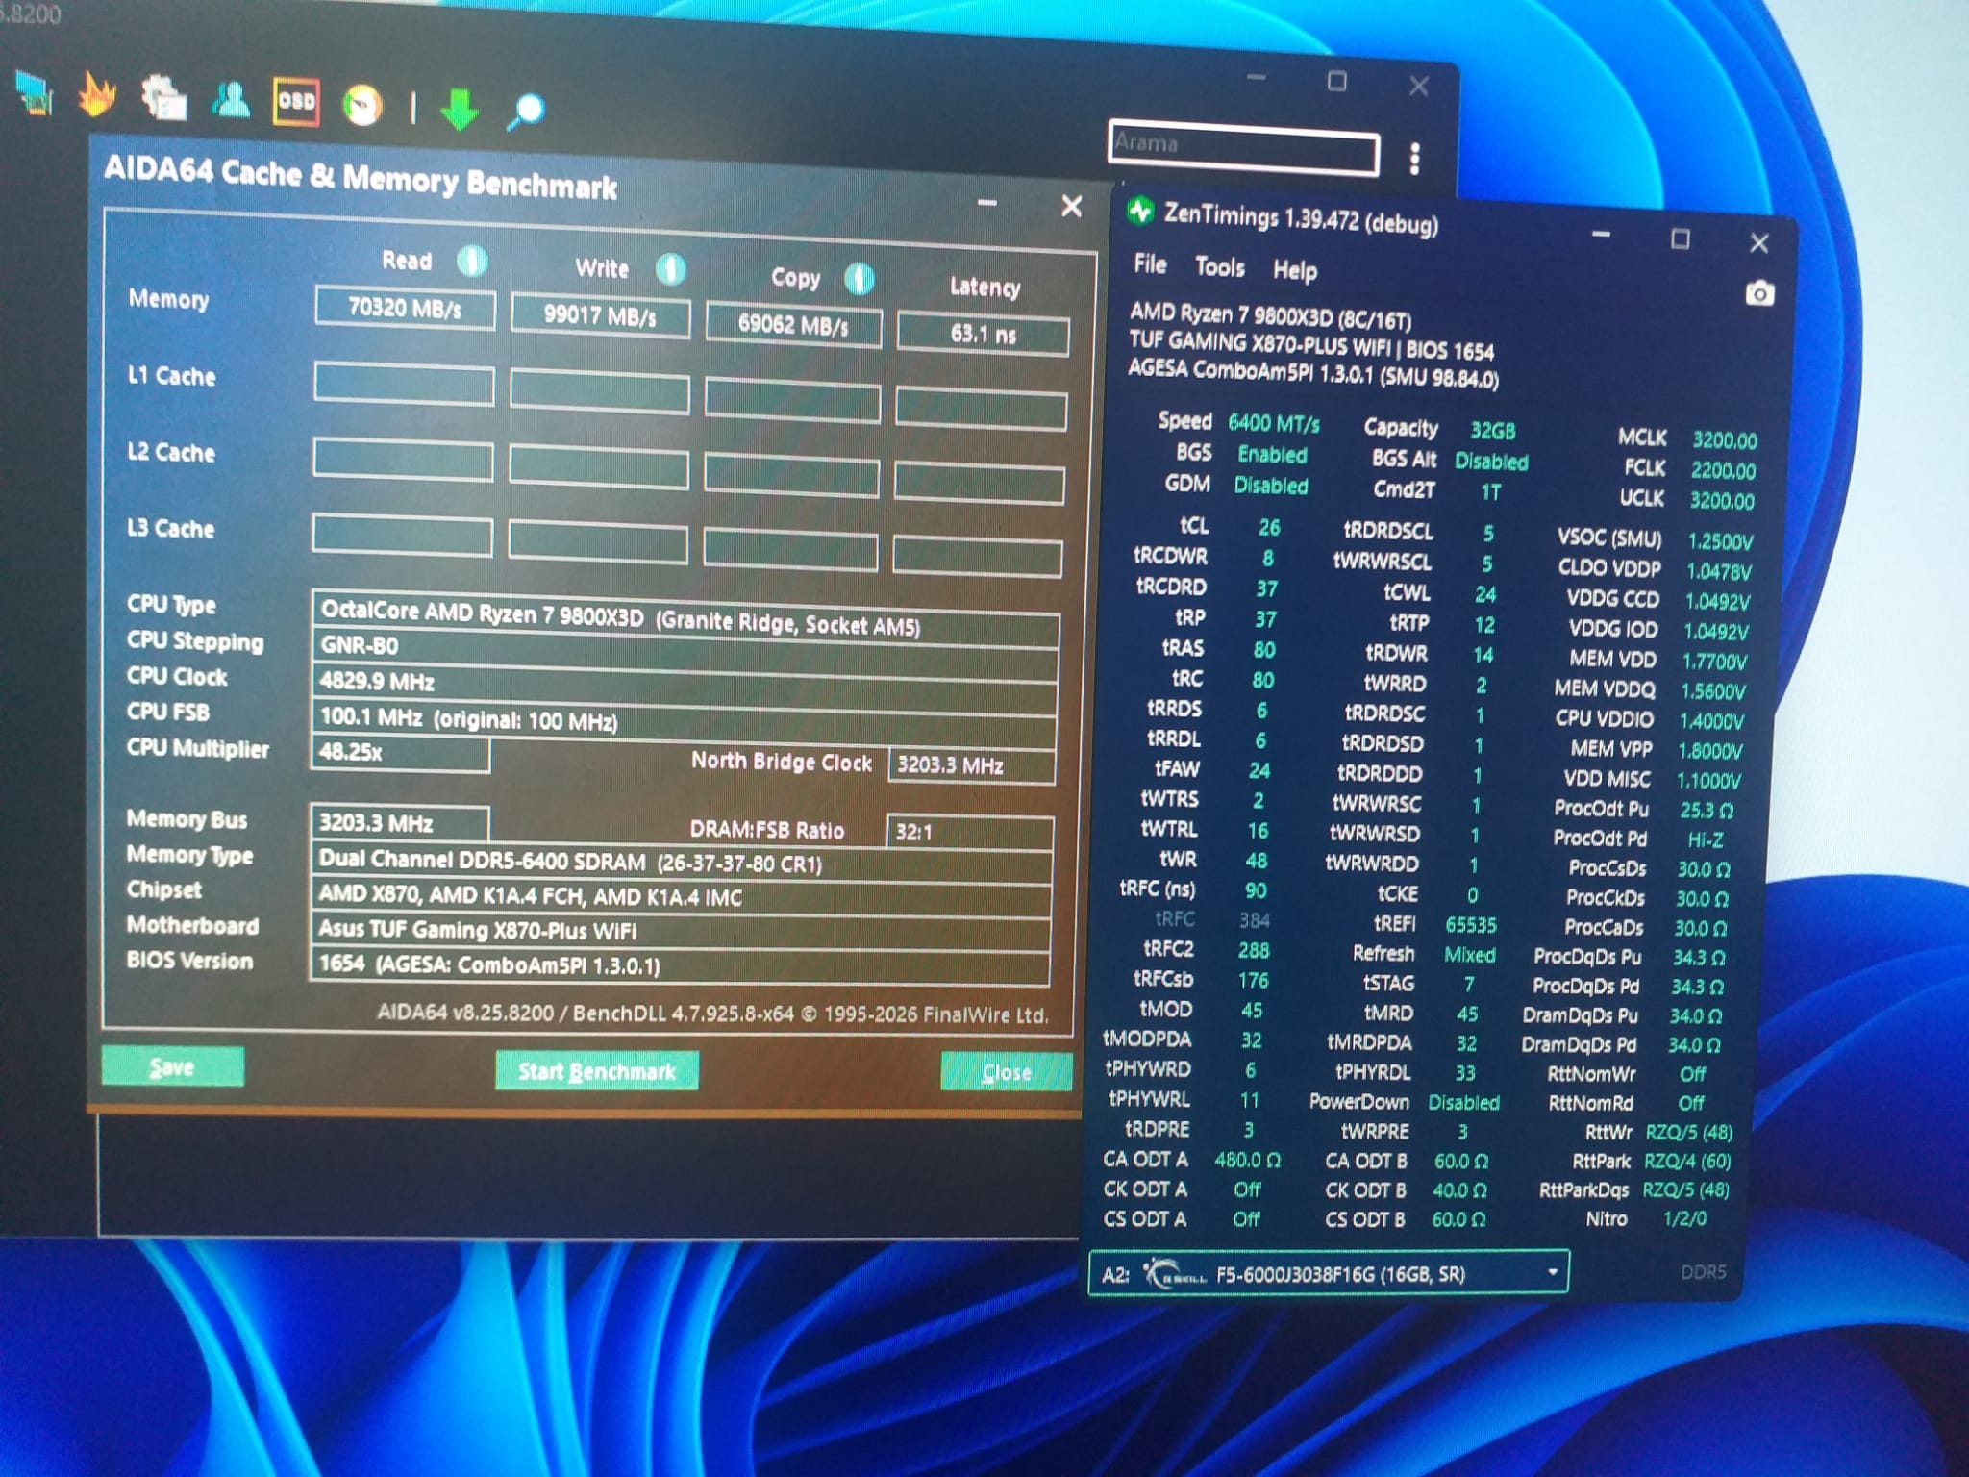Click the tCL value 26

tap(1269, 527)
